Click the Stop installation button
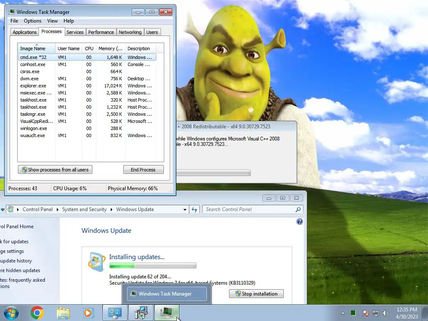The width and height of the screenshot is (428, 321). (x=256, y=294)
